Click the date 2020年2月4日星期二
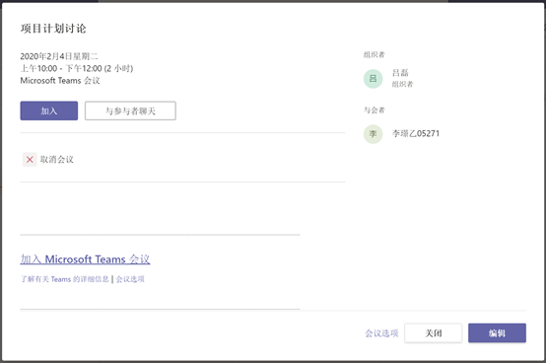Screen dimensions: 546x363 [59, 56]
